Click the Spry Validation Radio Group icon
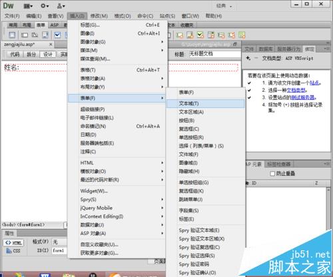This screenshot has width=333, height=277. point(242,35)
